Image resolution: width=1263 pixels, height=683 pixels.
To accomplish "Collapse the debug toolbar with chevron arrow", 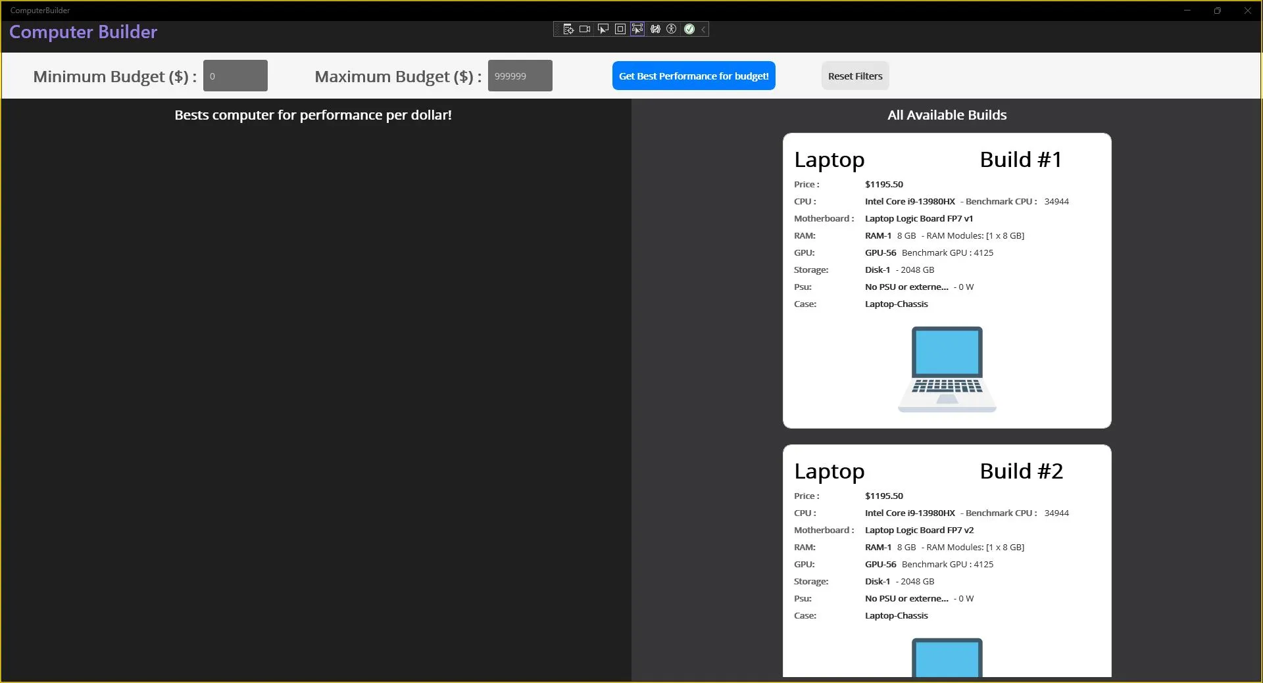I will click(703, 29).
